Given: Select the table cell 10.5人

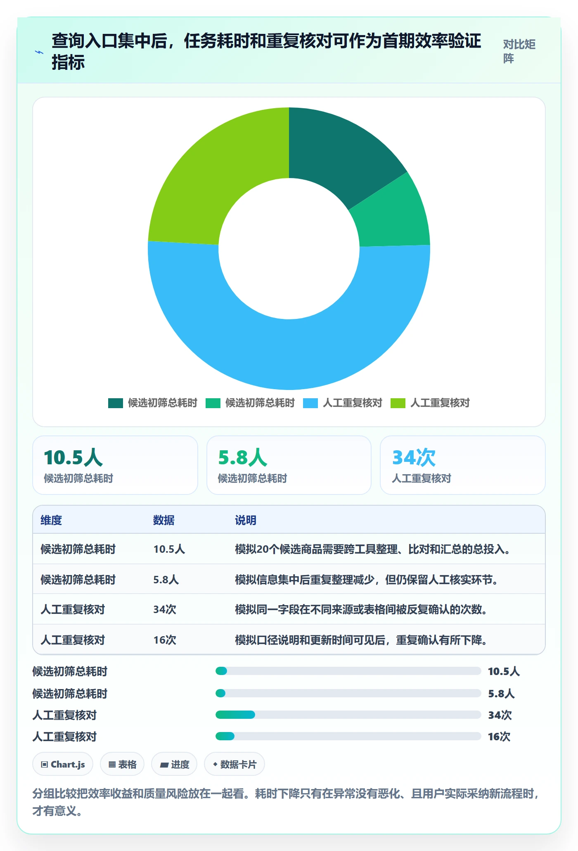Looking at the screenshot, I should point(169,549).
